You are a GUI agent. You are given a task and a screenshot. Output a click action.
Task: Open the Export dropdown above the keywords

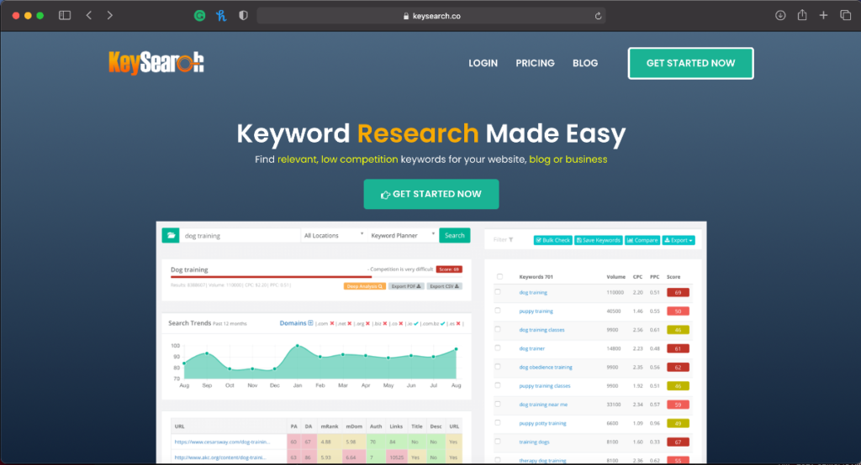(x=679, y=240)
